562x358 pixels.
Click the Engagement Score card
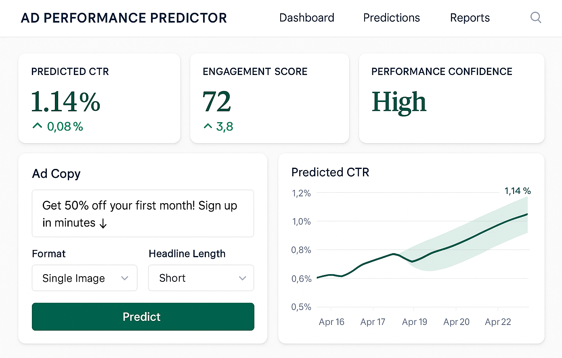[x=269, y=98]
